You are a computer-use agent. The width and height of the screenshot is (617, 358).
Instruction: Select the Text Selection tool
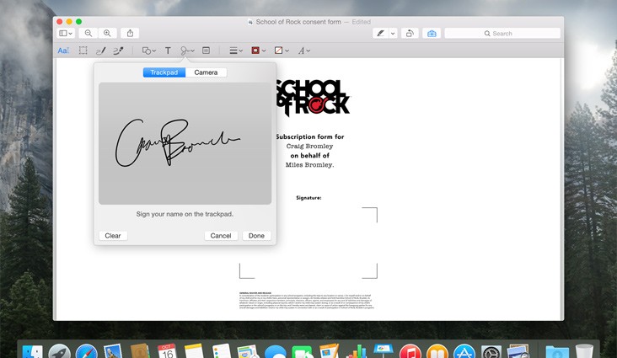point(63,51)
